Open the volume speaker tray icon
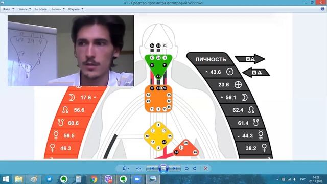This screenshot has width=327, height=184. (294, 179)
